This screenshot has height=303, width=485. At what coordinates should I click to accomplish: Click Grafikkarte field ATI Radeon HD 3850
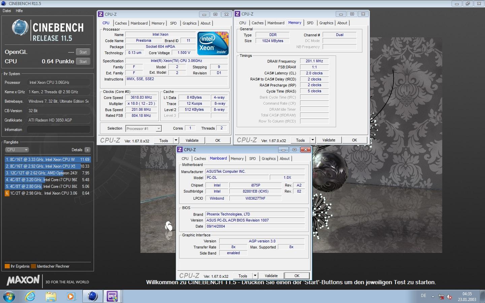pos(59,120)
